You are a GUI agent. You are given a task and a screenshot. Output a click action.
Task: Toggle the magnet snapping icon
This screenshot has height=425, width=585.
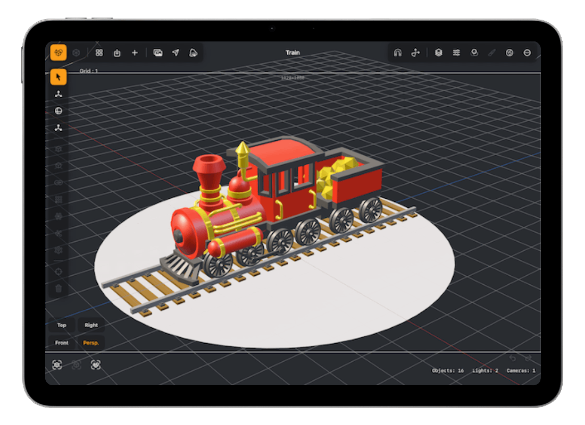(x=397, y=53)
